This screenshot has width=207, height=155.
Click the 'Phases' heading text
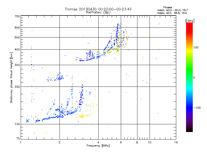pyautogui.click(x=167, y=7)
